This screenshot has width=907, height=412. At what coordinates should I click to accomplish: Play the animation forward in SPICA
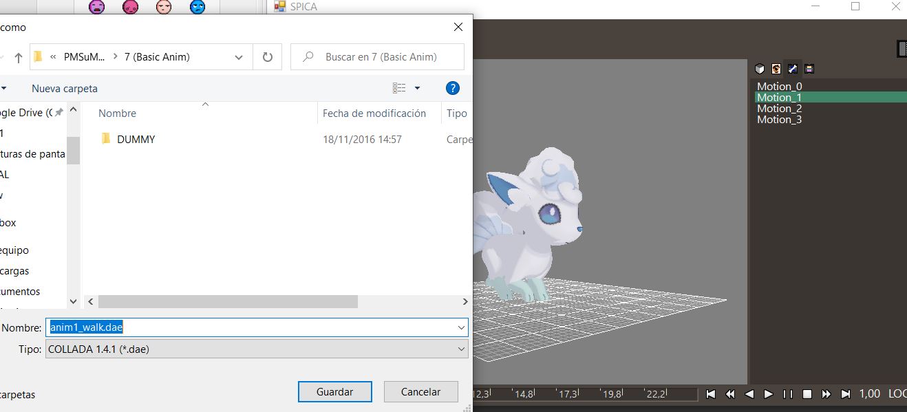pyautogui.click(x=769, y=394)
